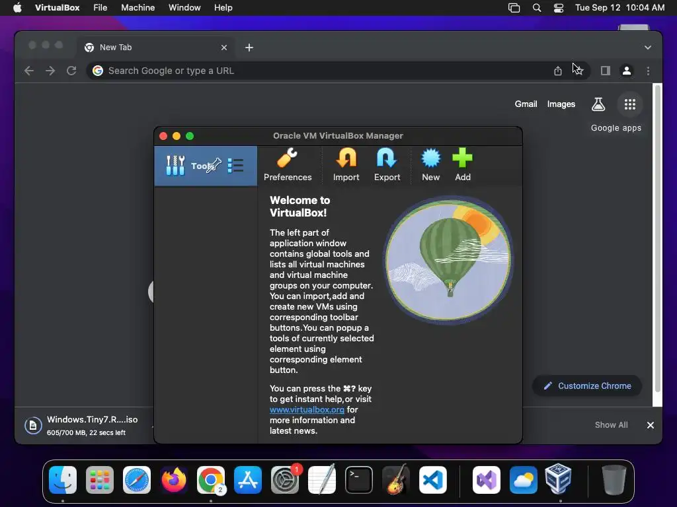Open the Machine menu
The image size is (677, 507).
[138, 8]
